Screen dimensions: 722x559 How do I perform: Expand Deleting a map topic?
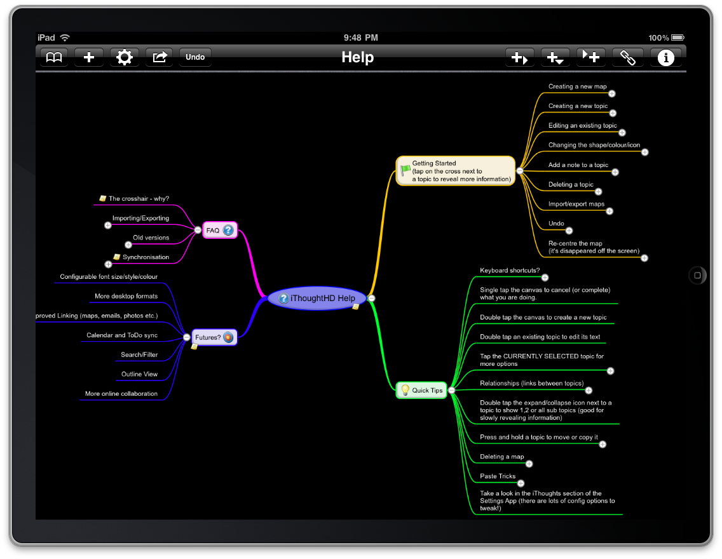(529, 464)
